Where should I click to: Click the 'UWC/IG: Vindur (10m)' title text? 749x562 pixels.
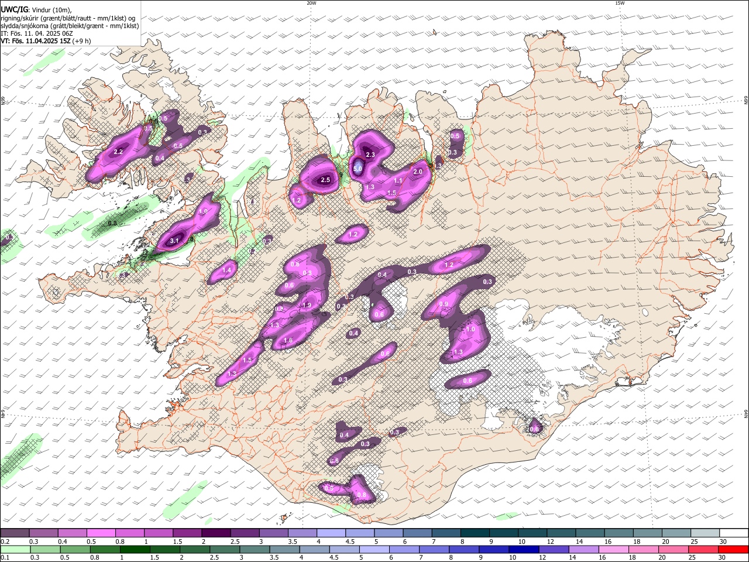point(36,10)
